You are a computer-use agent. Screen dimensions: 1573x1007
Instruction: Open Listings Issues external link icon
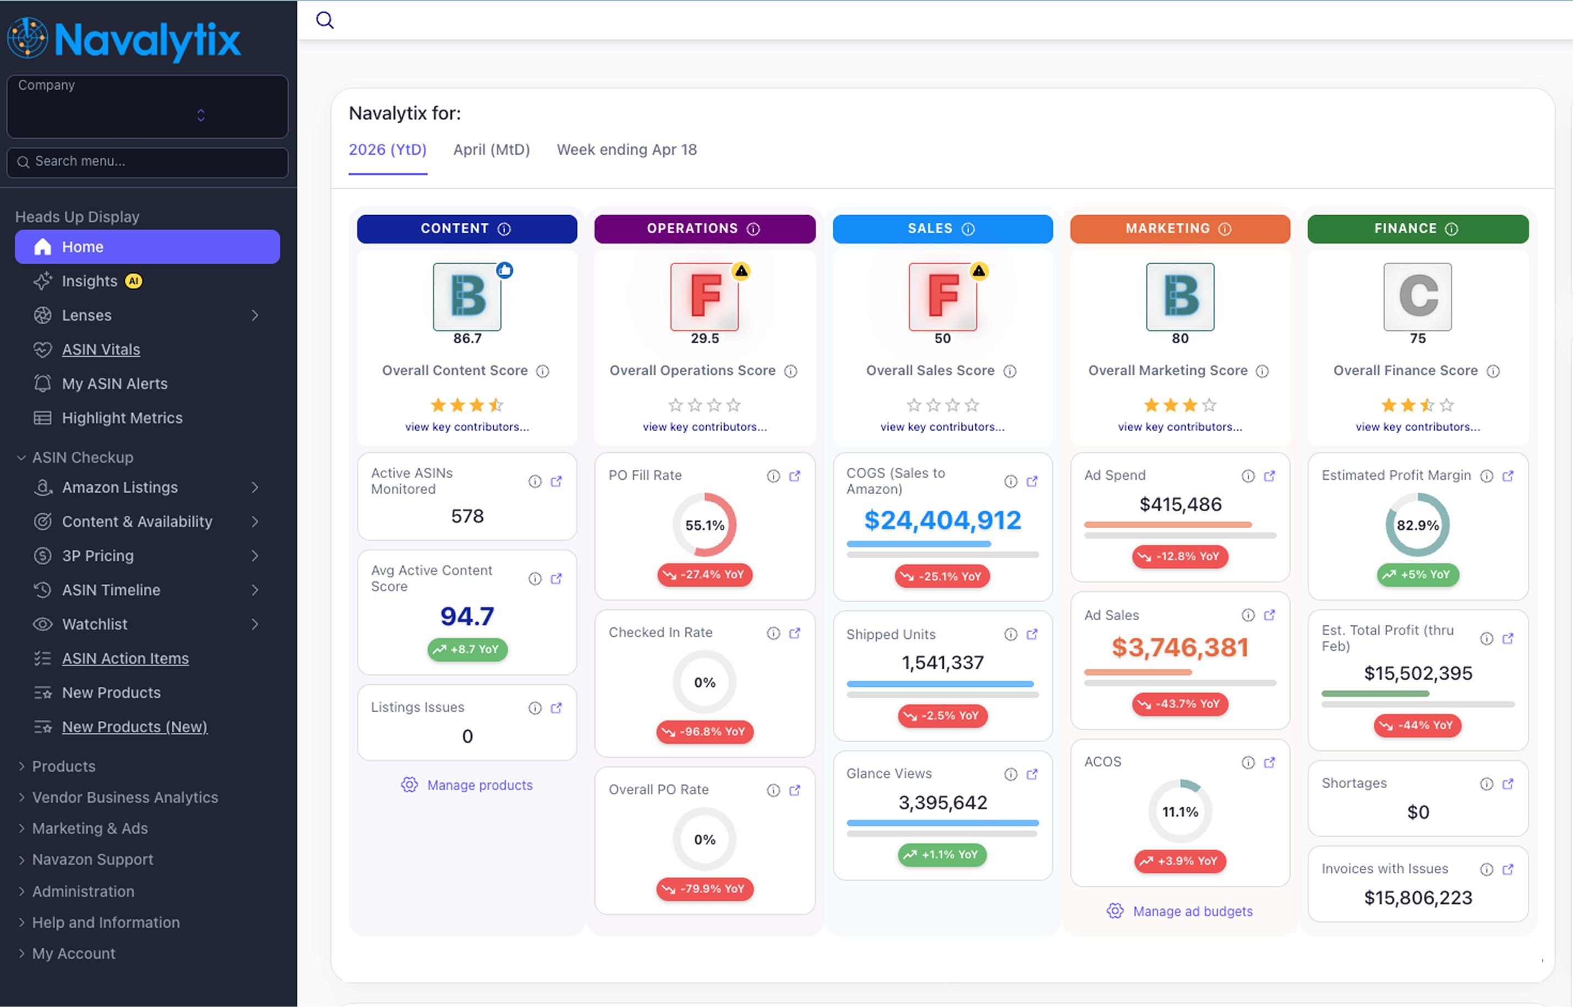(556, 708)
